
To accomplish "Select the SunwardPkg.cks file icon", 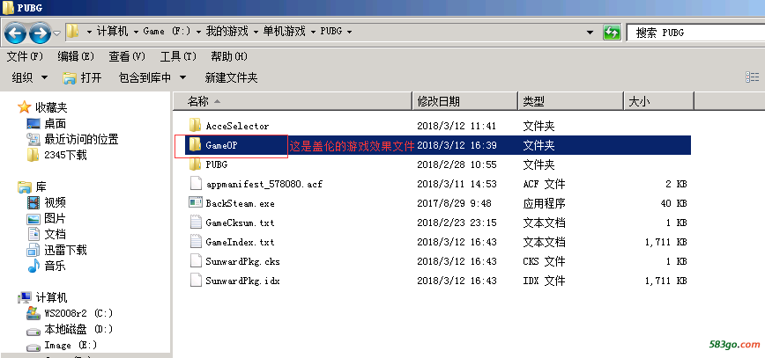I will pyautogui.click(x=195, y=261).
